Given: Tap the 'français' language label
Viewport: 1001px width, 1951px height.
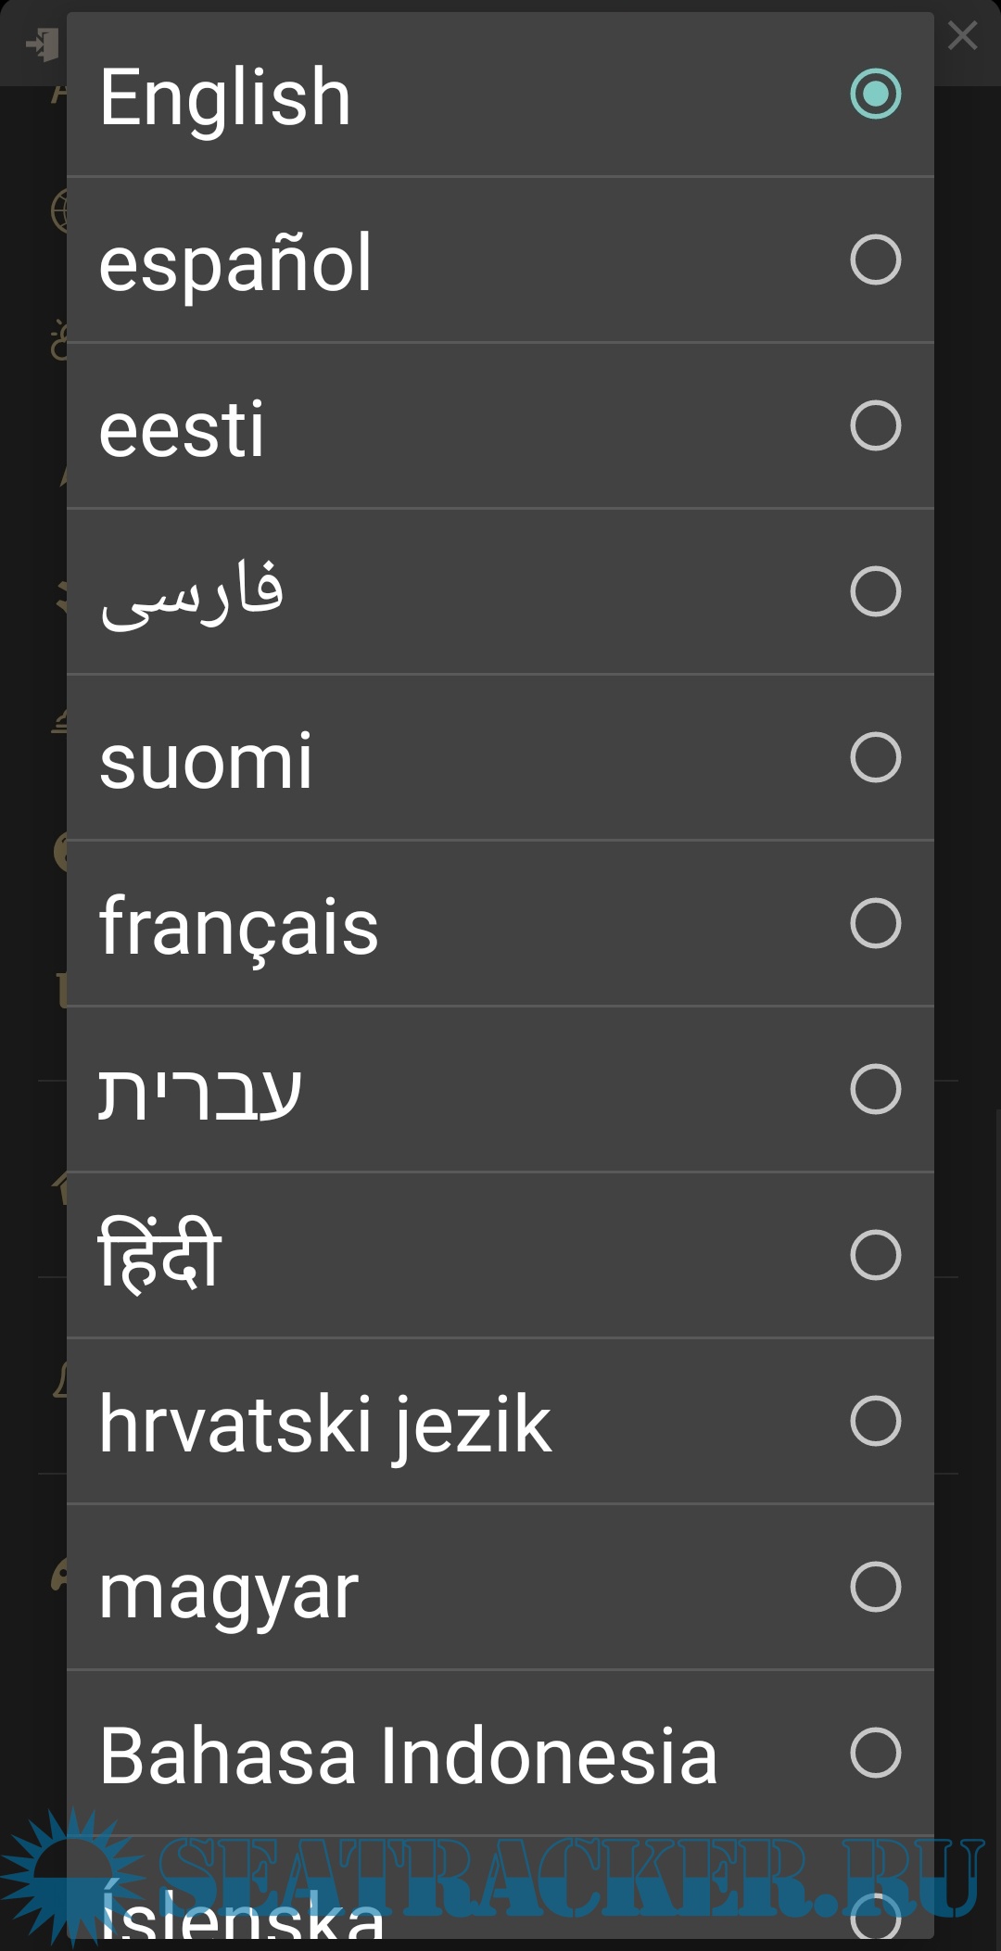Looking at the screenshot, I should (239, 927).
